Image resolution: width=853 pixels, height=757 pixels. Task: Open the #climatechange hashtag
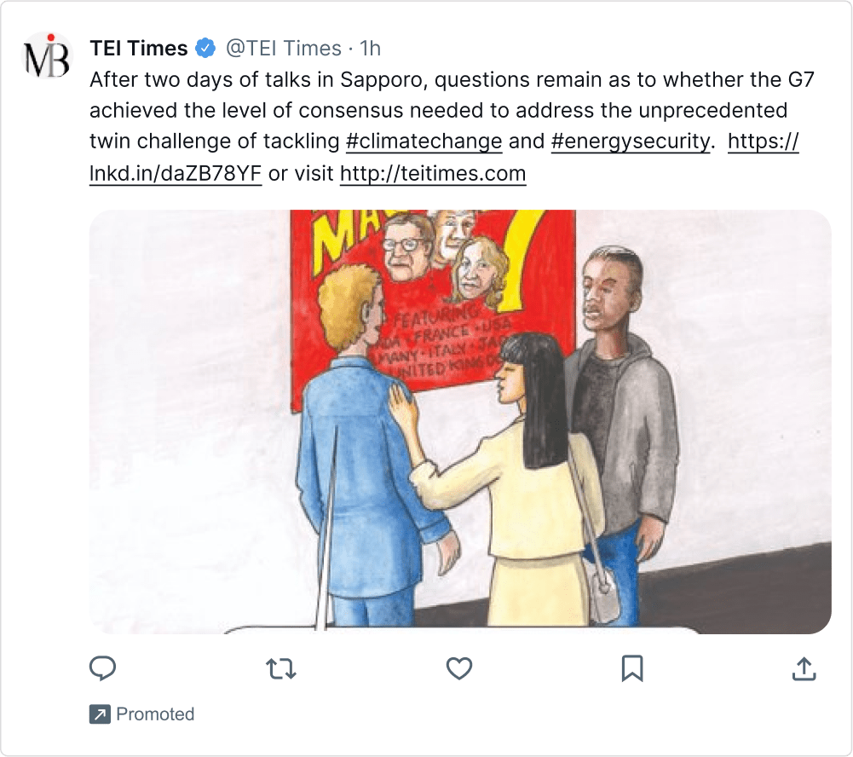424,142
